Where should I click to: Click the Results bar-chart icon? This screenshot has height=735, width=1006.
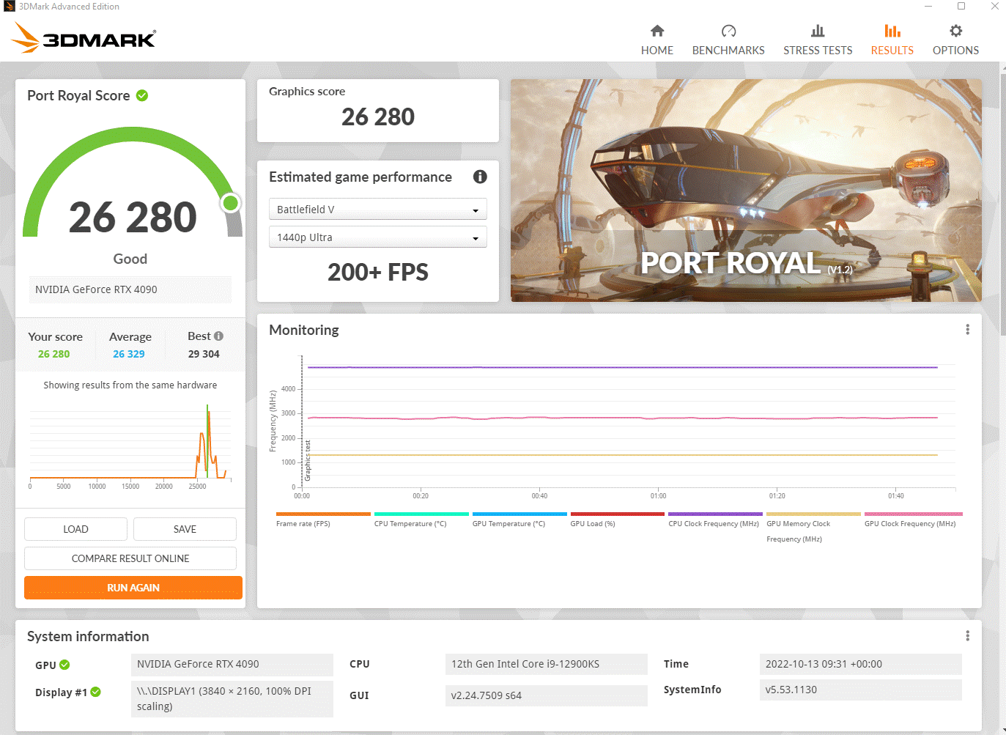(892, 32)
